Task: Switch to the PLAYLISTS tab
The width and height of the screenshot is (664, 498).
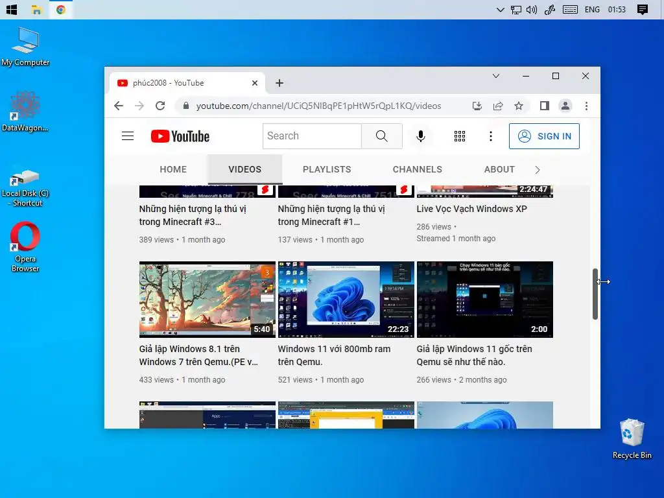Action: point(327,169)
